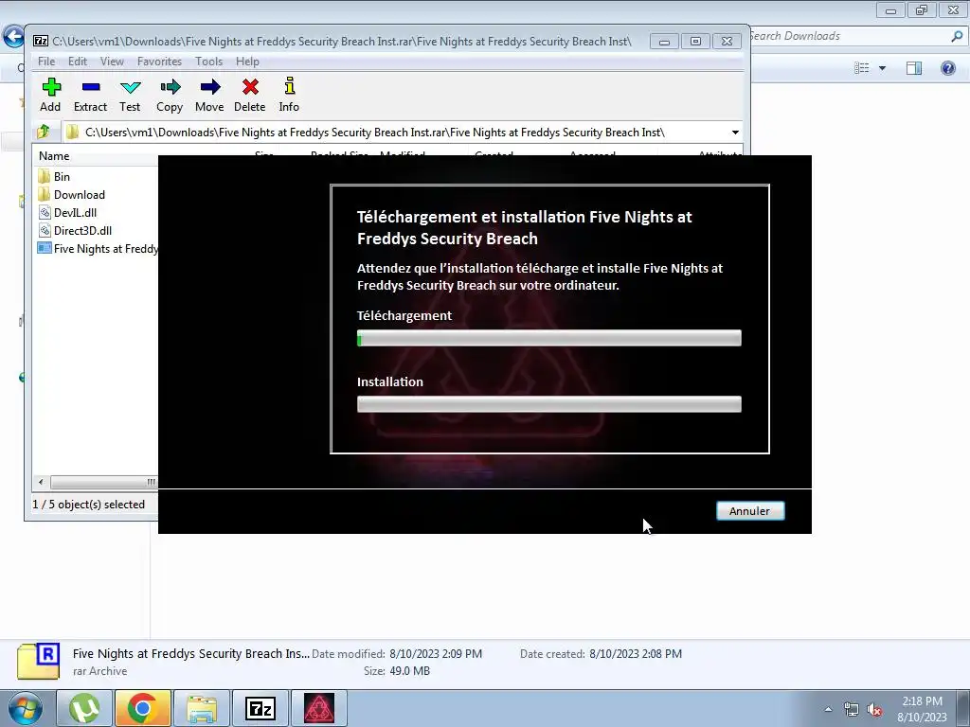Open the Help menu
This screenshot has width=970, height=727.
pos(247,62)
